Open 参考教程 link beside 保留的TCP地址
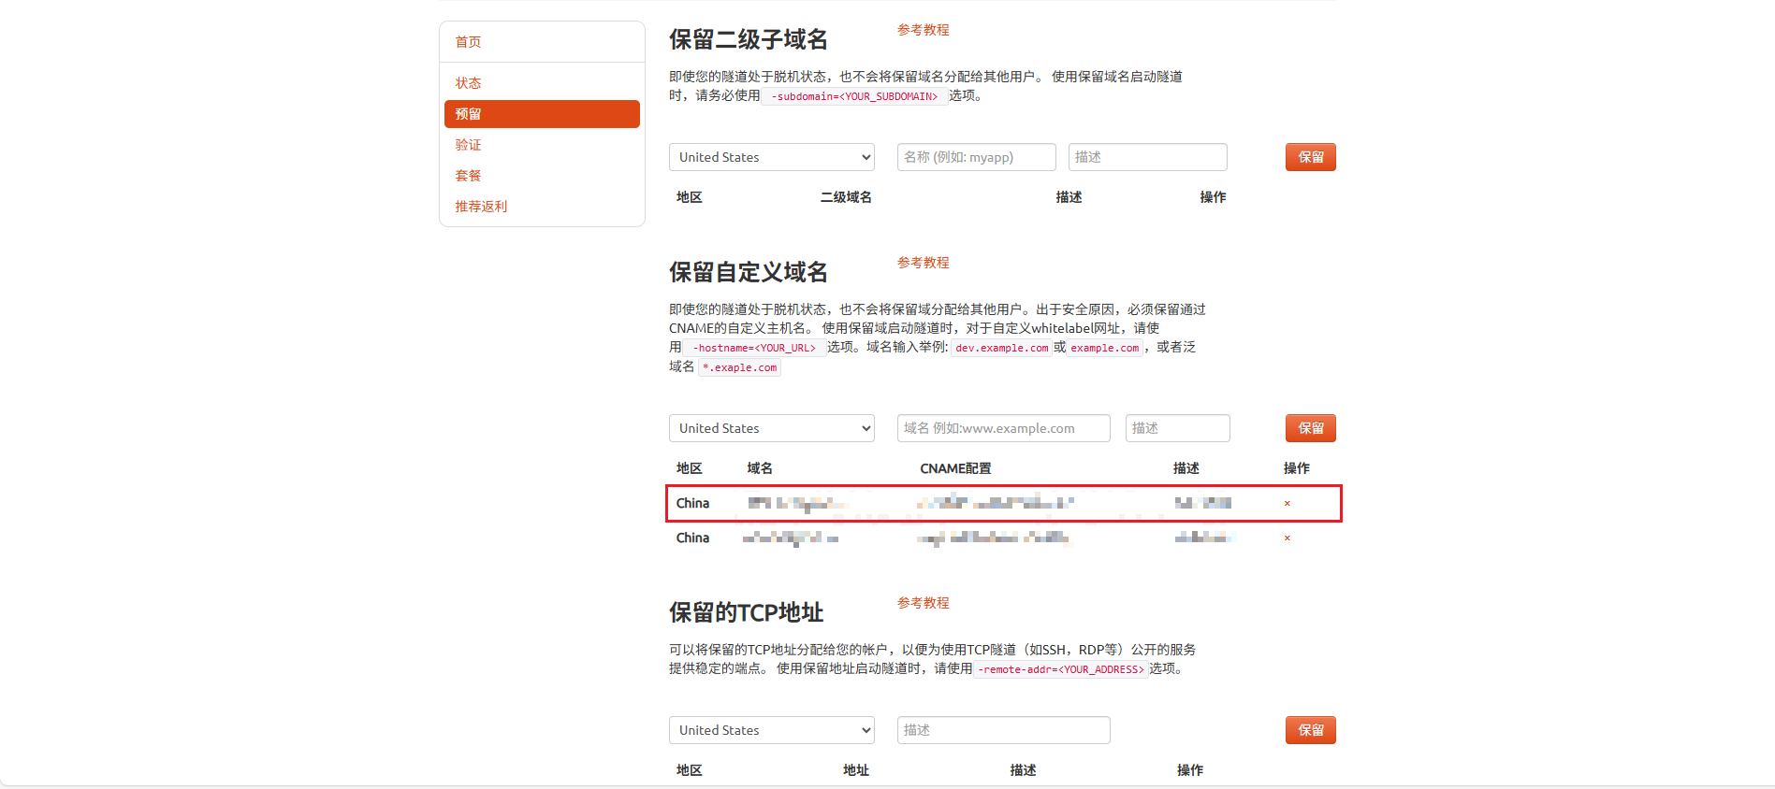1775x789 pixels. pyautogui.click(x=923, y=603)
